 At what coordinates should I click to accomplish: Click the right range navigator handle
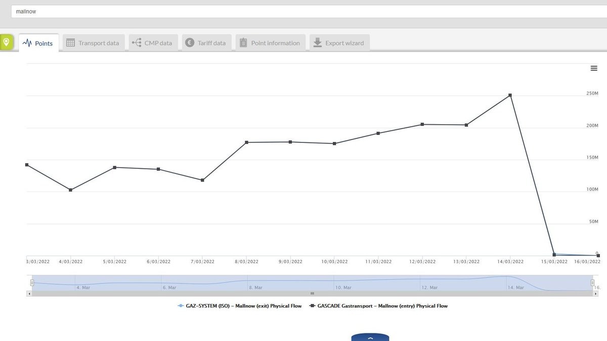tap(592, 283)
